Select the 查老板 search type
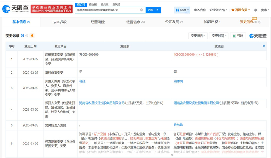 [x=93, y=4]
